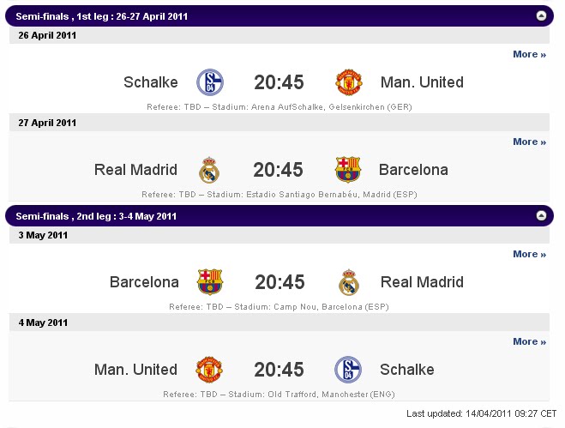Click the 20:45 kickoff time for 3 May match
Viewport: 565px width, 428px height.
279,282
